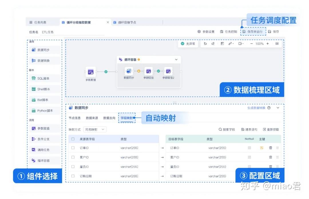Click the redo arrow in canvas toolbar
309x199 pixels.
pos(213,44)
